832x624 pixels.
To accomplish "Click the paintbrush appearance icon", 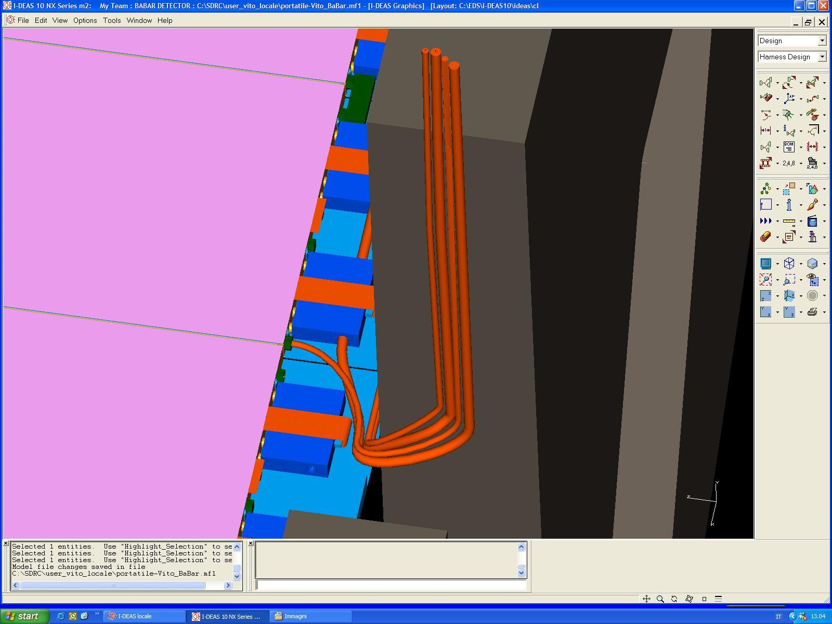I will (812, 205).
